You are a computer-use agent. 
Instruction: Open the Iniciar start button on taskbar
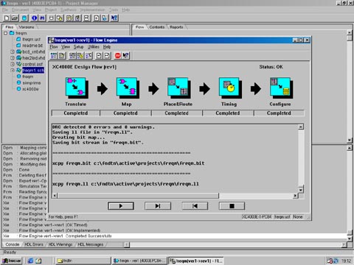click(12, 261)
